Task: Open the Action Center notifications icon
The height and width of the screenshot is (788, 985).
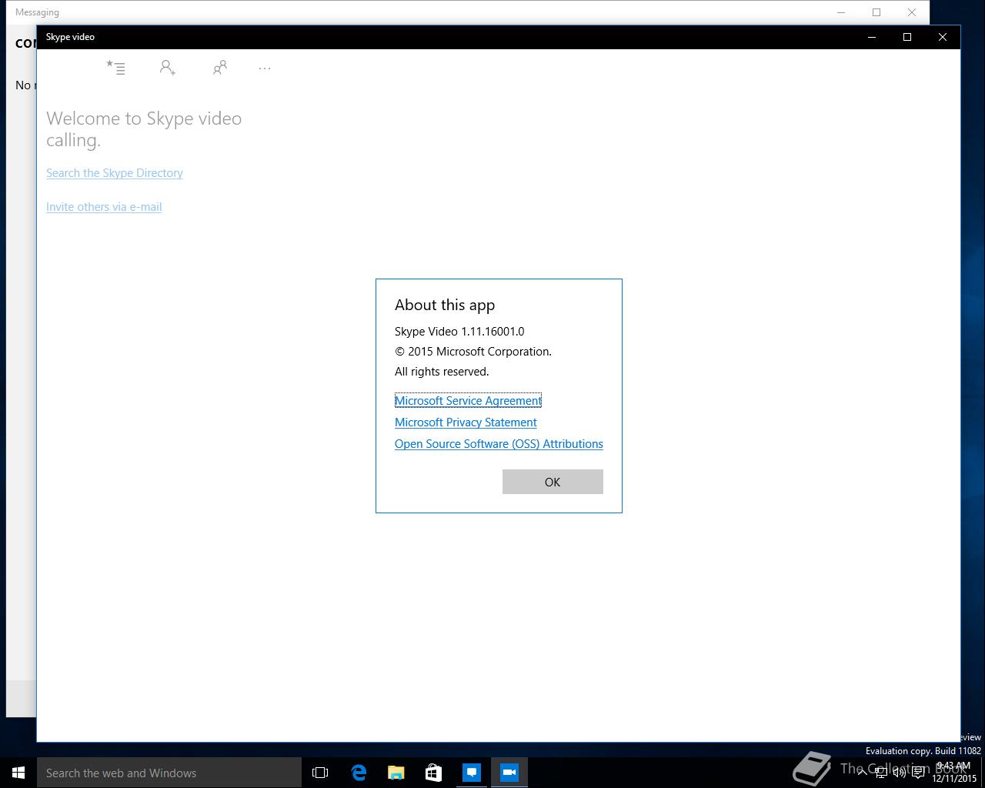Action: click(918, 773)
